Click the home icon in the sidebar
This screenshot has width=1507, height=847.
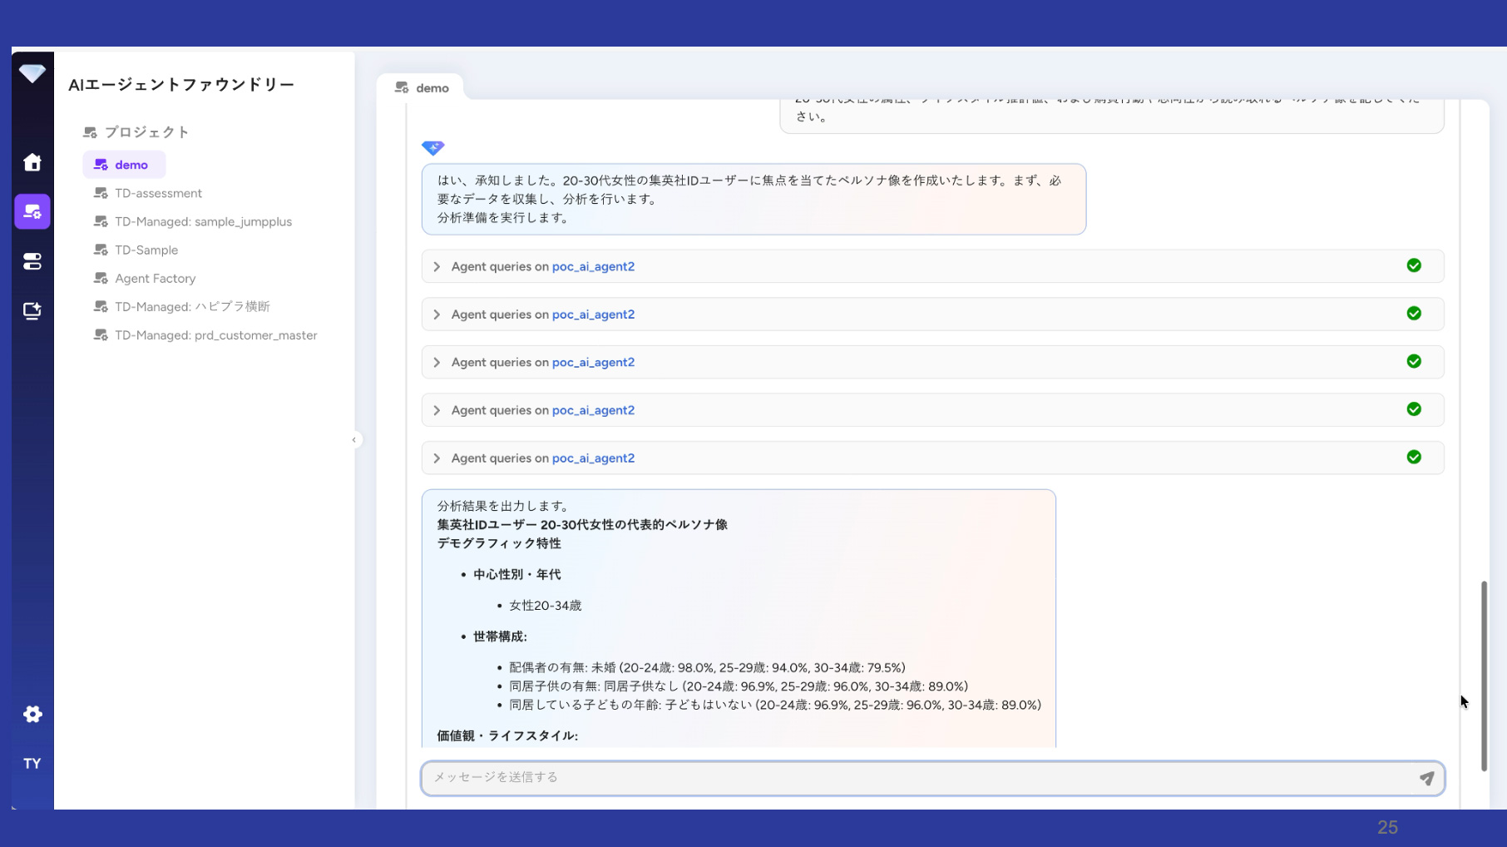click(x=32, y=162)
